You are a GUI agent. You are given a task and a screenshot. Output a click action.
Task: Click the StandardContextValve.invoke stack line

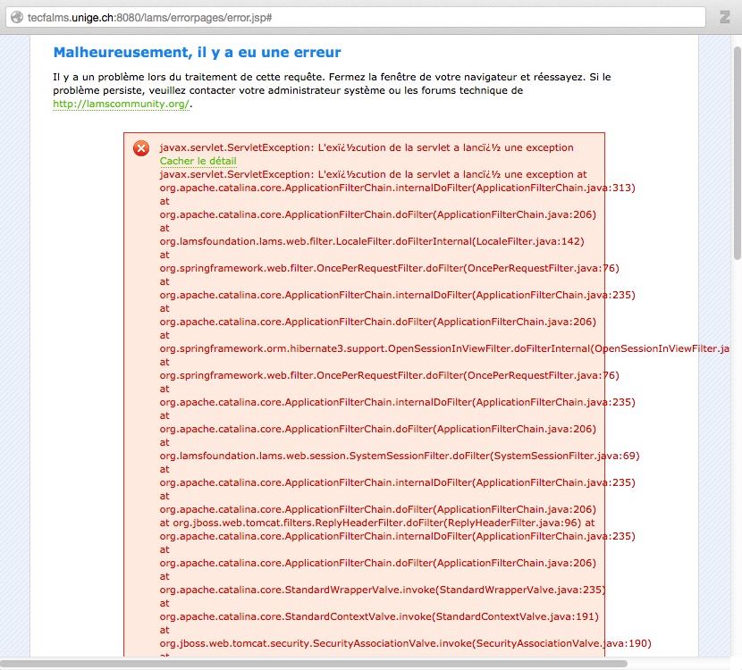[379, 617]
